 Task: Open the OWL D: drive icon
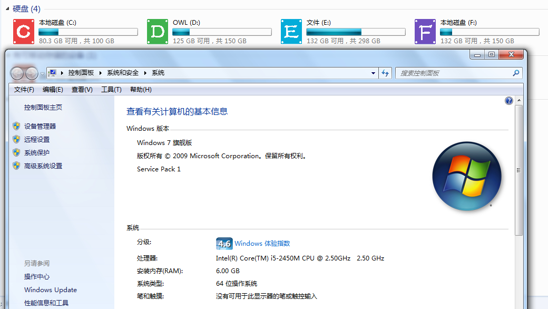[158, 32]
